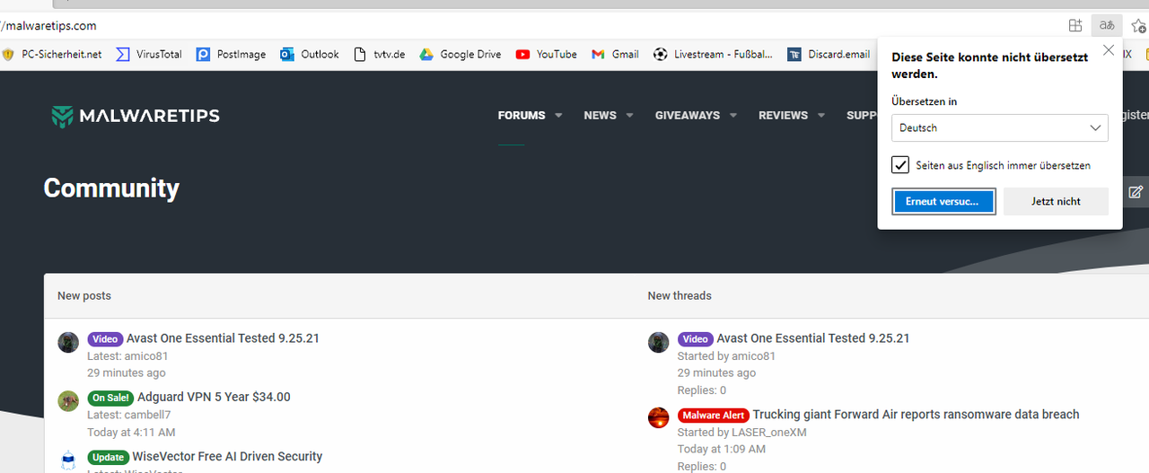The height and width of the screenshot is (473, 1149).
Task: Click the Video tag in New threads
Action: pos(696,339)
